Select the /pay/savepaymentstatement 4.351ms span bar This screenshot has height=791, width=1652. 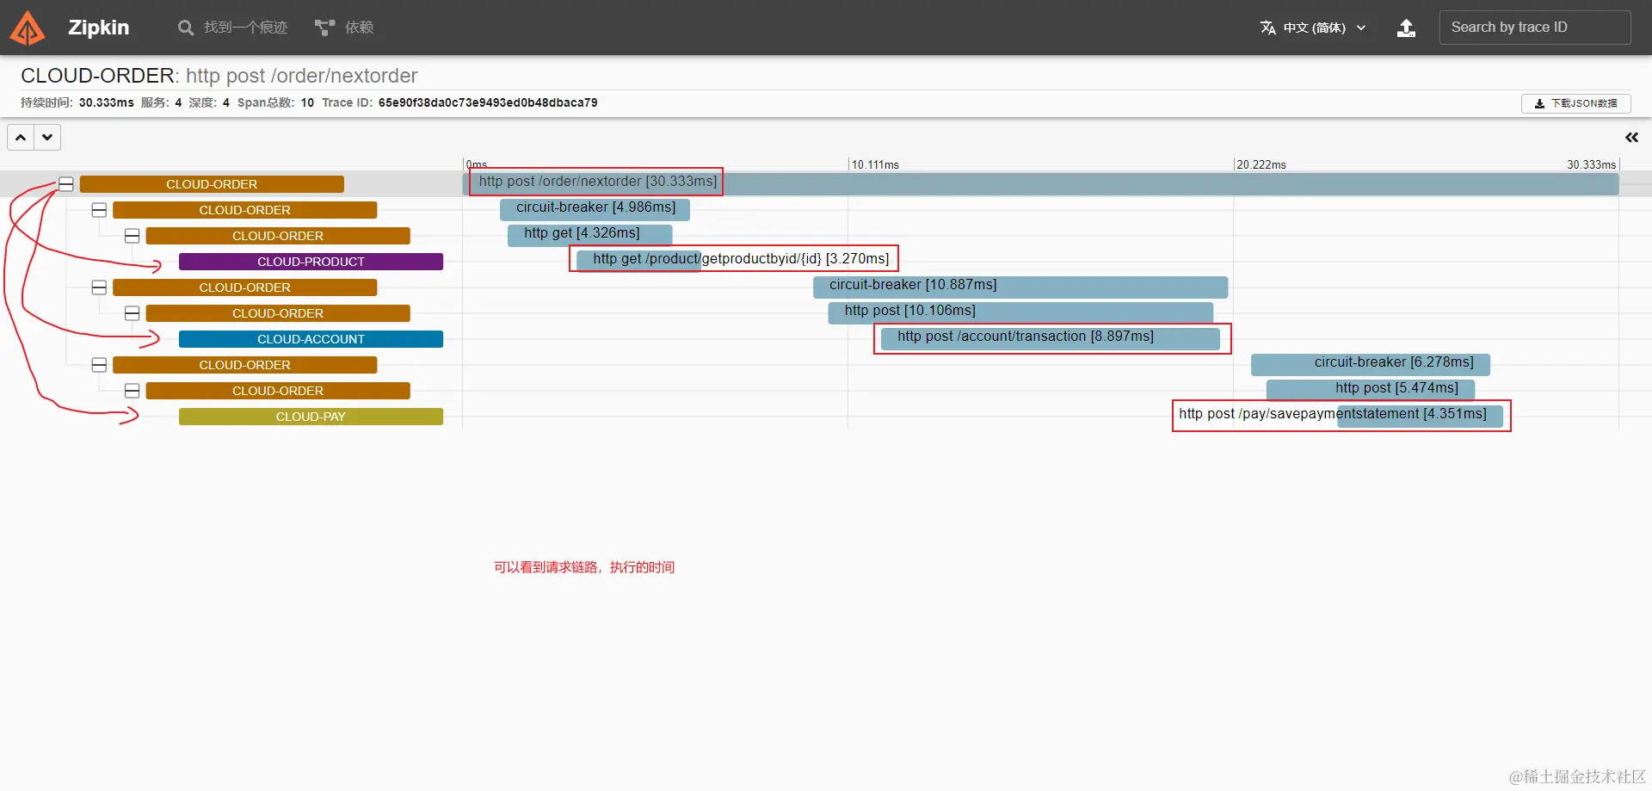coord(1420,416)
